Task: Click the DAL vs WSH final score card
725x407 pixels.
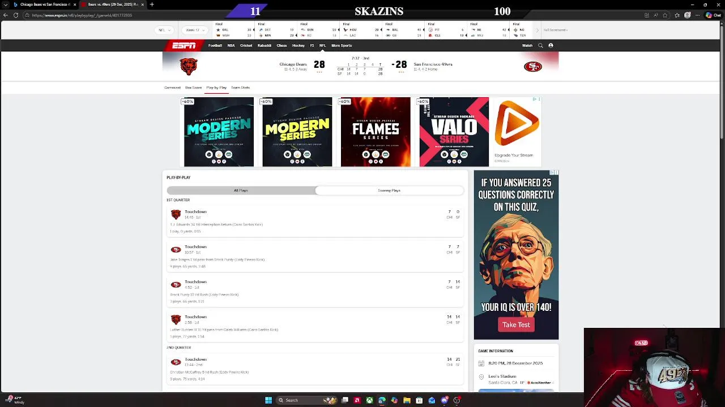Action: [234, 30]
